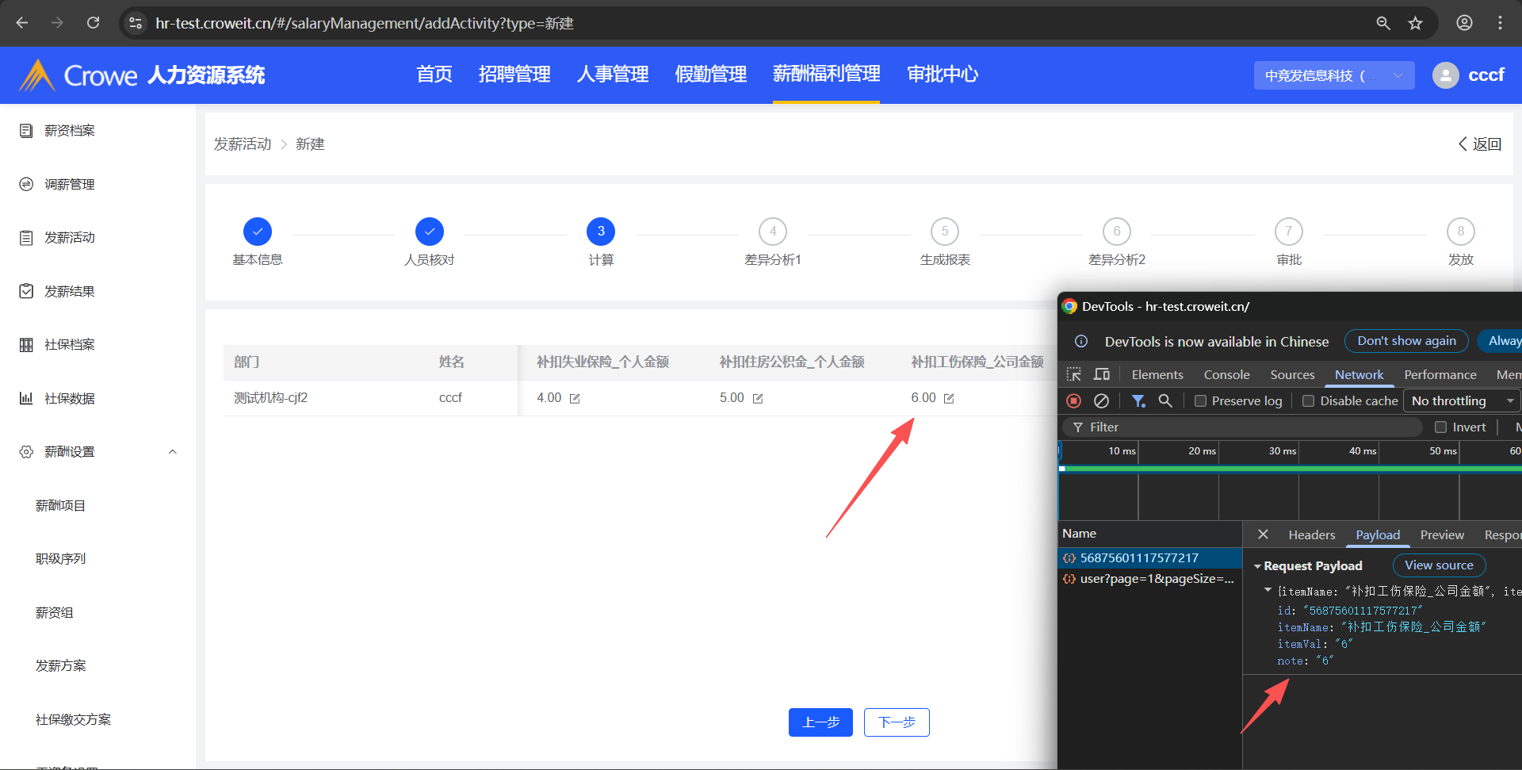Check the Disable cache checkbox
This screenshot has width=1522, height=770.
pos(1309,401)
